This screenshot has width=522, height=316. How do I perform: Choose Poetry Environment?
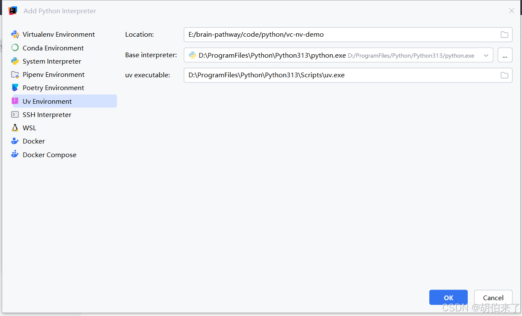pos(64,88)
